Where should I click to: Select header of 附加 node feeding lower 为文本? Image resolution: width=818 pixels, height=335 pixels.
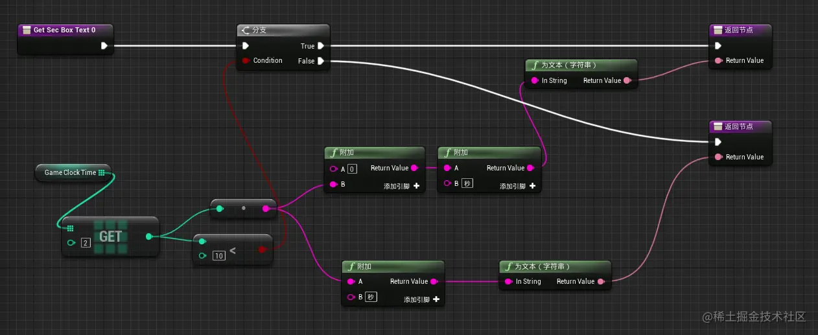[x=393, y=266]
